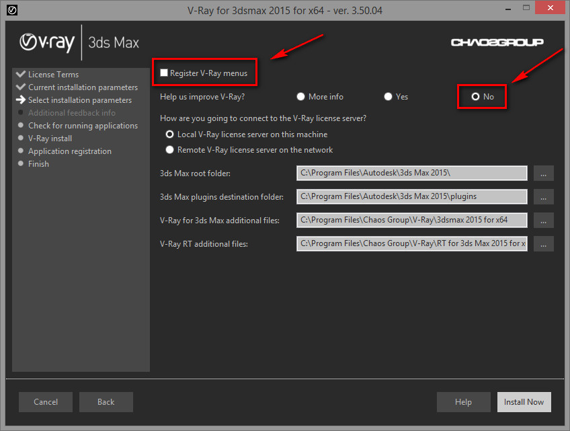Viewport: 570px width, 431px height.
Task: Browse for V-Ray for 3ds Max additional files
Action: pos(544,220)
